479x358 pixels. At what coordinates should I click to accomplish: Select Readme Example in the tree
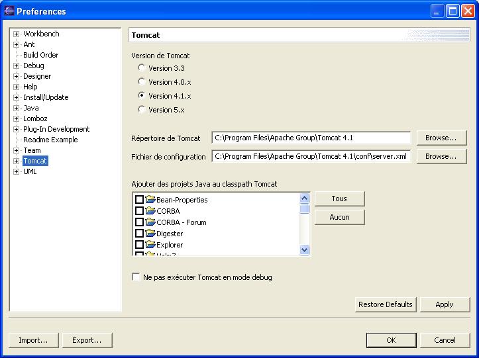(50, 140)
